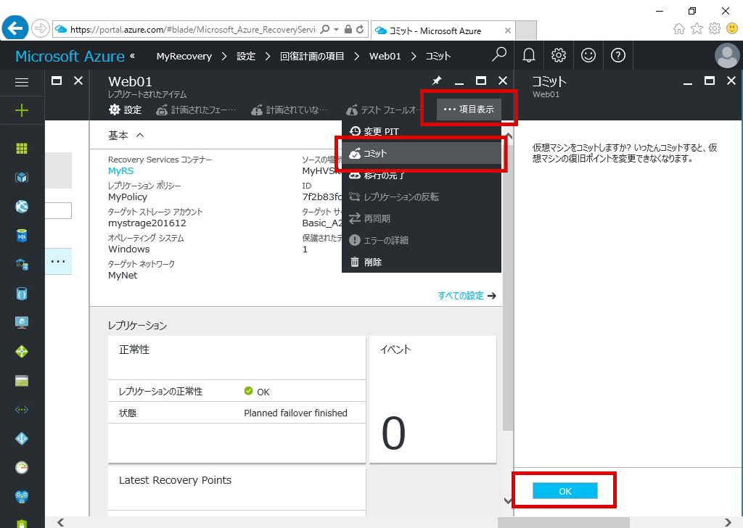Open SQL databases icon in sidebar
The width and height of the screenshot is (743, 528).
coord(22,235)
